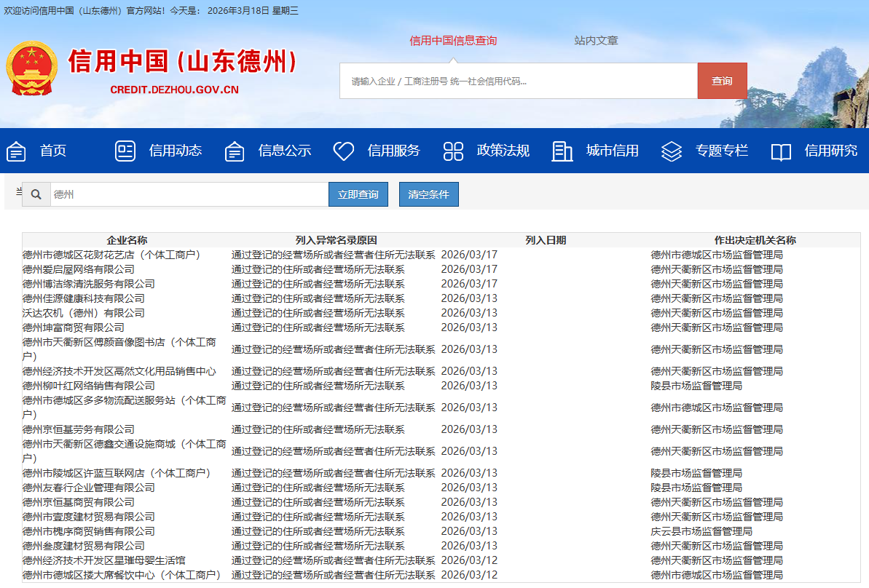
Task: Click the 专题专栏 layers icon
Action: 671,151
